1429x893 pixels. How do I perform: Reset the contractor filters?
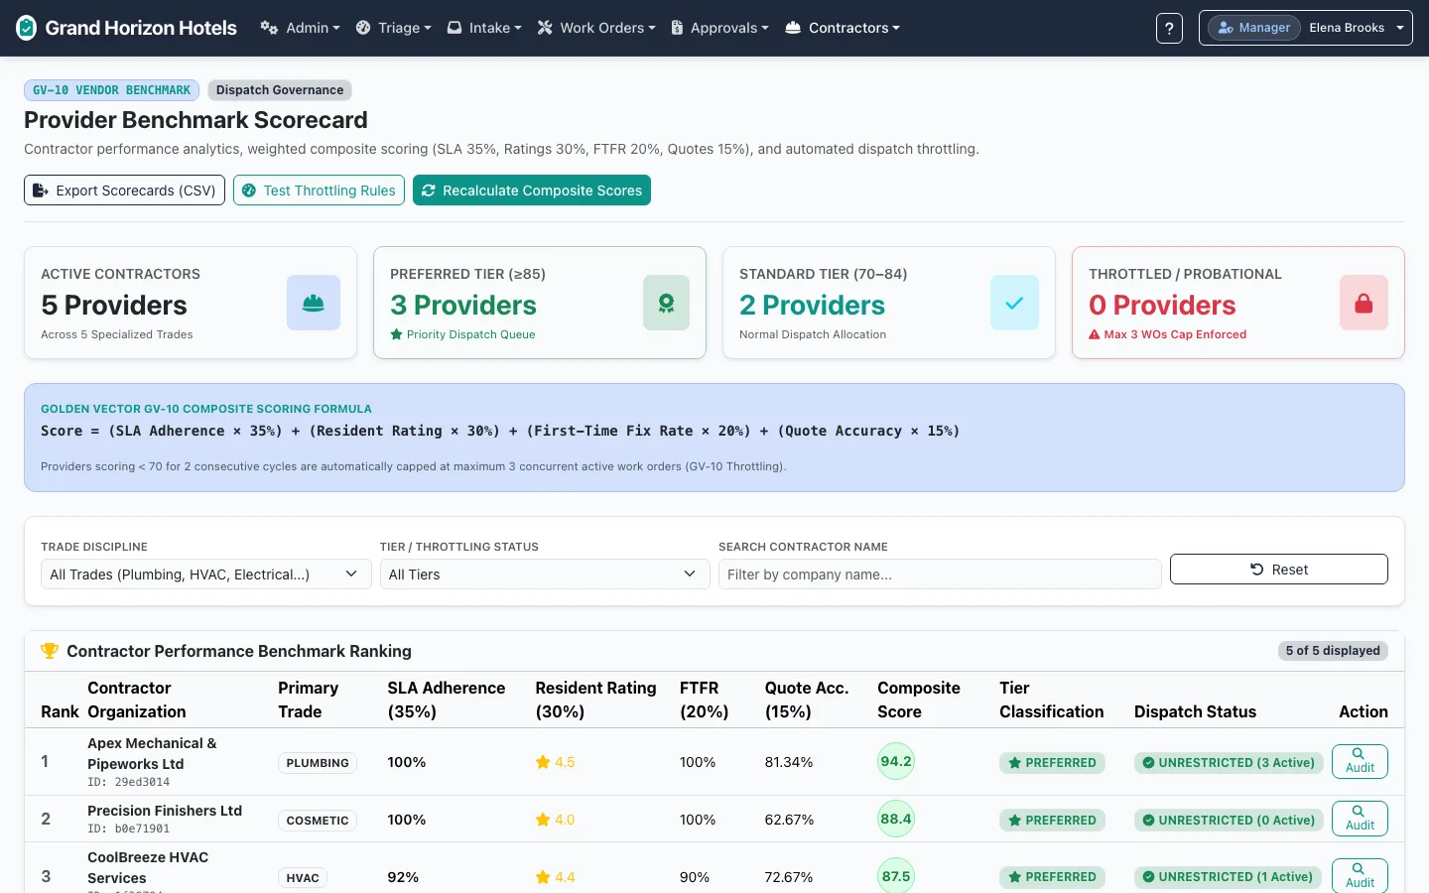(x=1278, y=570)
